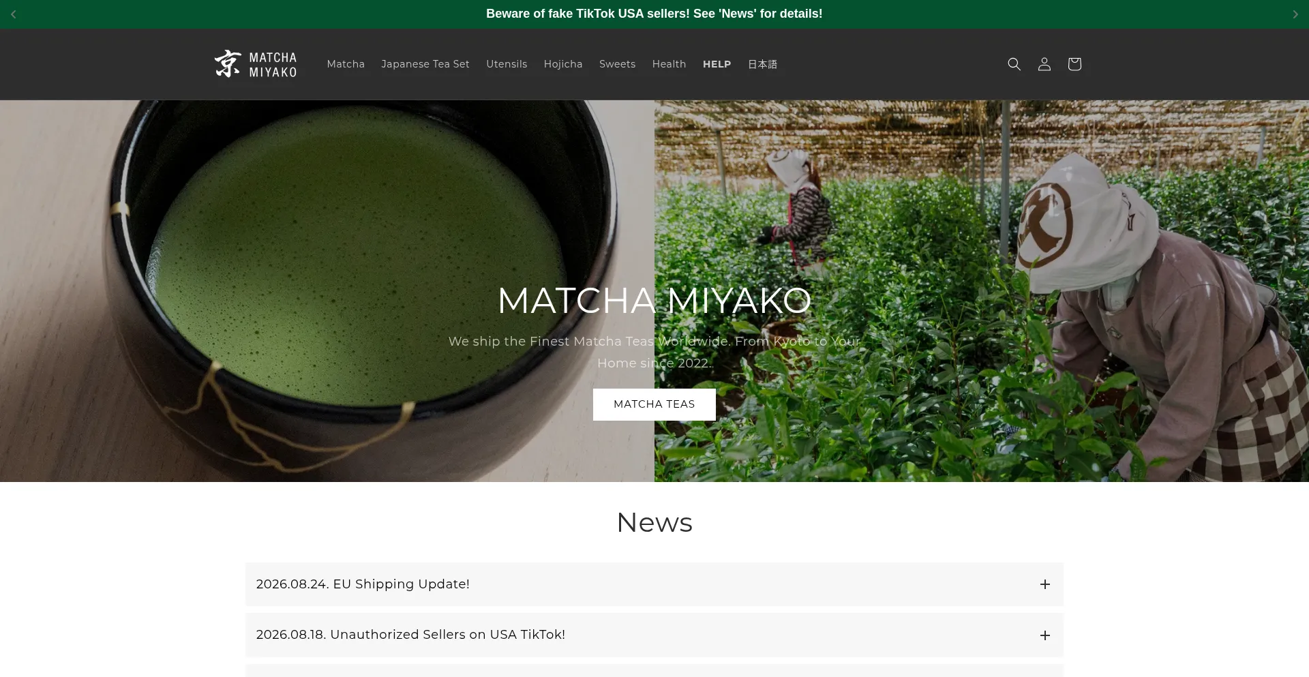The image size is (1309, 677).
Task: Expand the Unauthorized Sellers on USA TikTok news
Action: click(x=654, y=635)
